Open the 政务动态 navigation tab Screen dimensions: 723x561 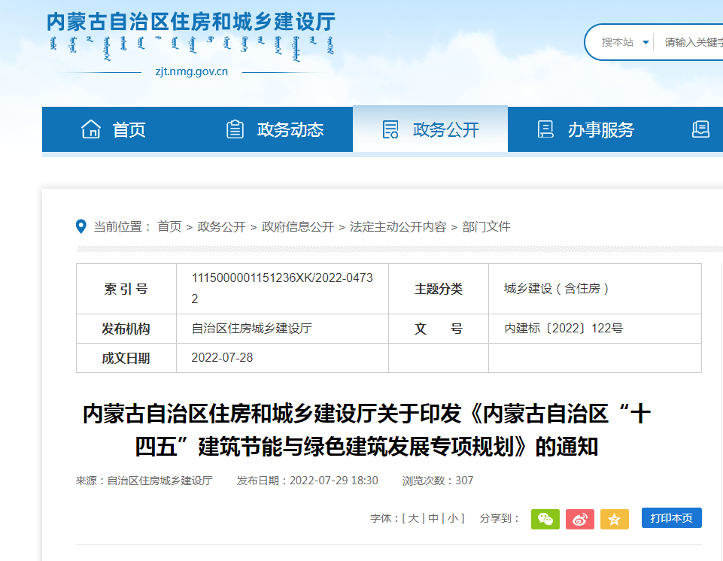(290, 129)
